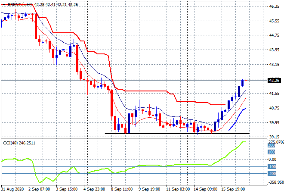Click the 275.0702 CCI scale maximum
Screen dimensions: 284x194
pos(276,142)
